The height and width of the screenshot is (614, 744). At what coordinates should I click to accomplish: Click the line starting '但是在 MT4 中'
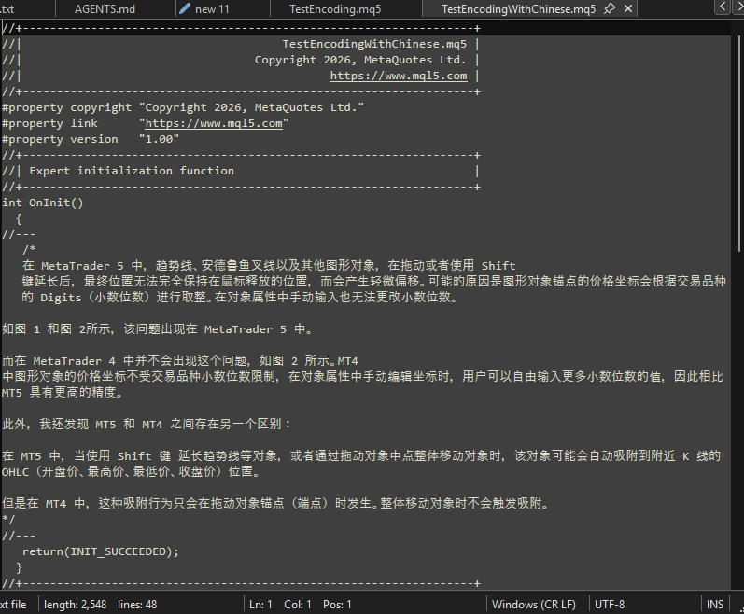point(275,503)
